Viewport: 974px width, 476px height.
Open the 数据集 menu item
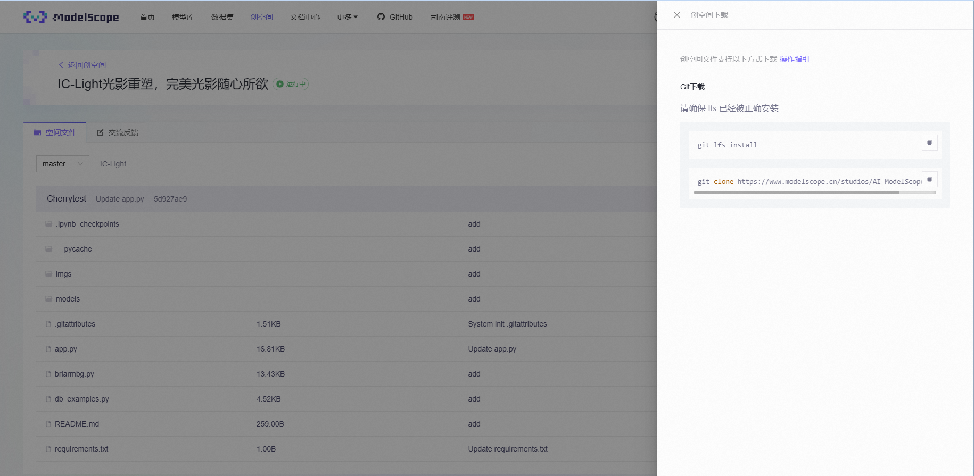coord(222,17)
